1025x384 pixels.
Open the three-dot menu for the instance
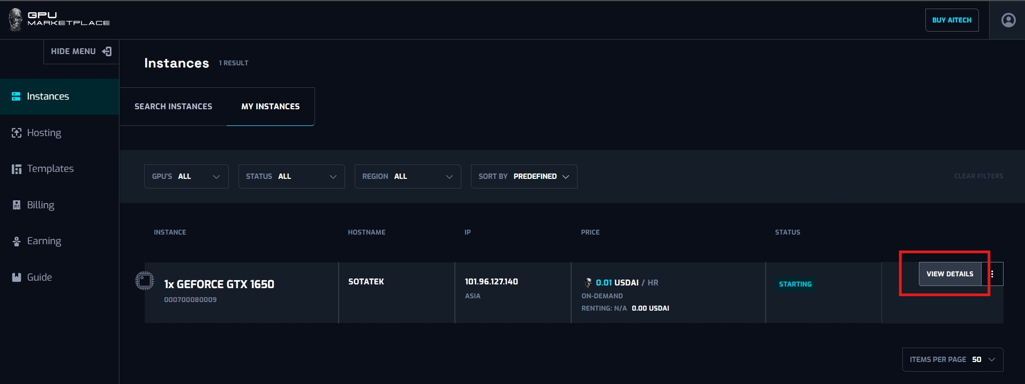[x=992, y=274]
